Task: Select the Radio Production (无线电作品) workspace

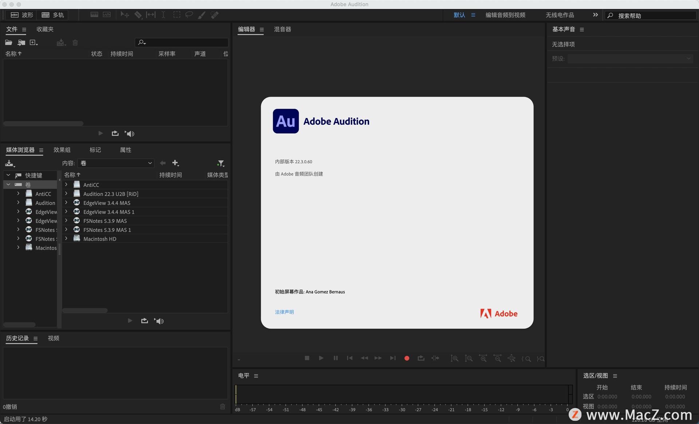Action: (560, 15)
